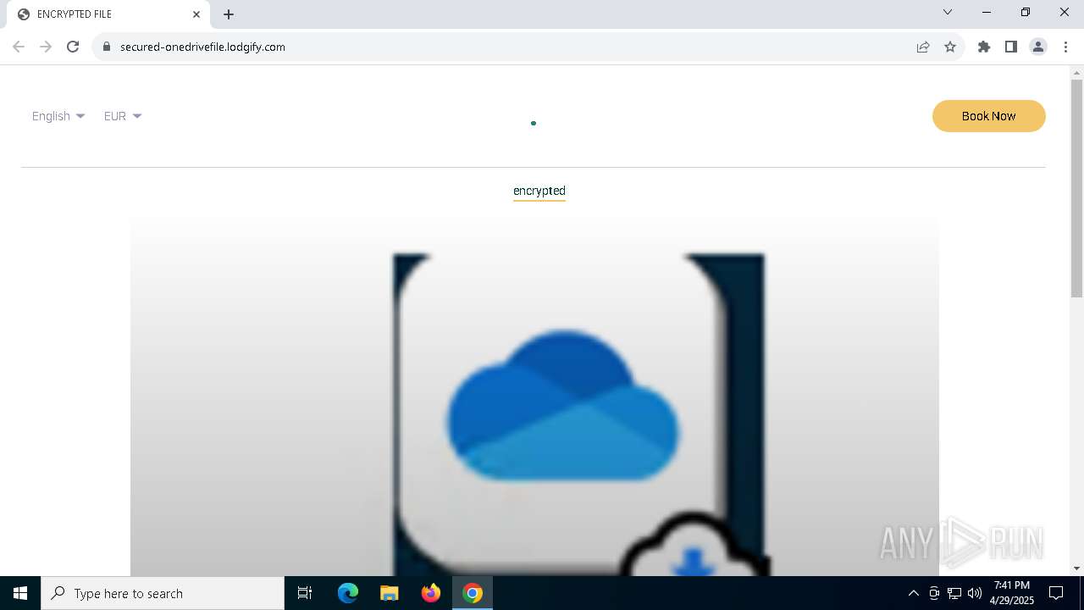
Task: Open File Explorer from the taskbar
Action: click(390, 593)
